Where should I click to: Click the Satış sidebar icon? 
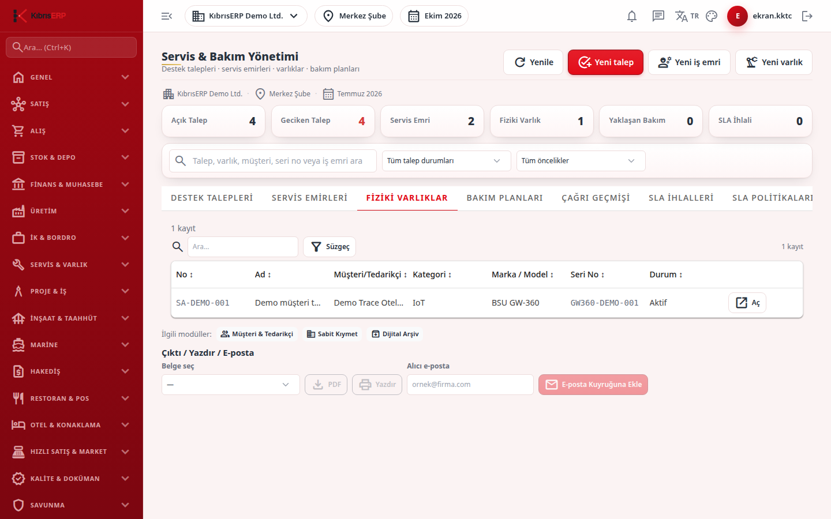click(18, 104)
